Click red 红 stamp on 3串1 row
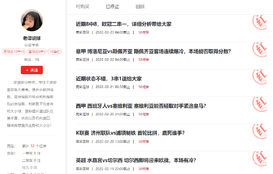Screen dimensions: 273x174 260,77
